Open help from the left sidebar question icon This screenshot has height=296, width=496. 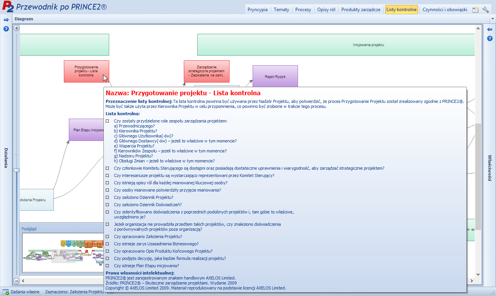pos(6,29)
